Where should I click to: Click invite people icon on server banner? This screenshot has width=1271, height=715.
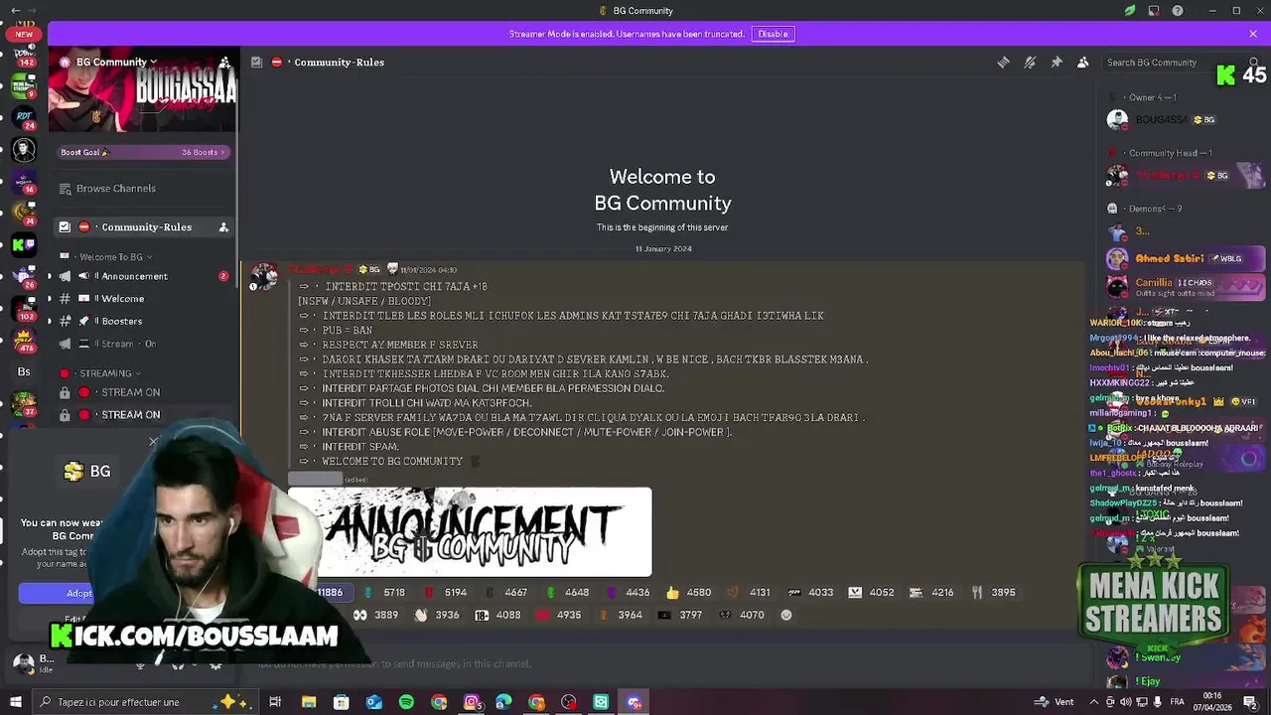coord(224,63)
